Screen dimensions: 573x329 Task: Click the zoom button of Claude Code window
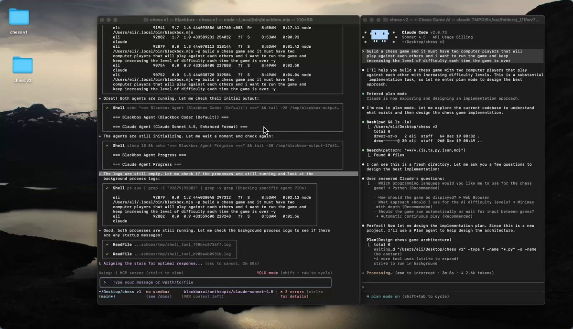[378, 20]
